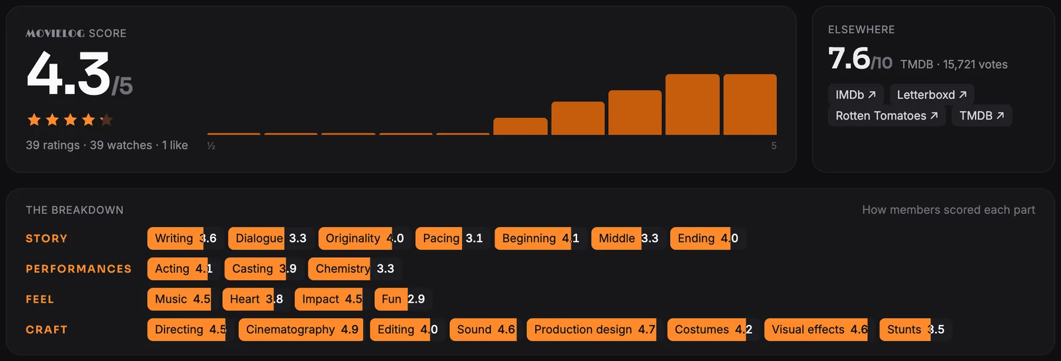Click the ELSEWHERE heading
The height and width of the screenshot is (361, 1061).
[861, 29]
